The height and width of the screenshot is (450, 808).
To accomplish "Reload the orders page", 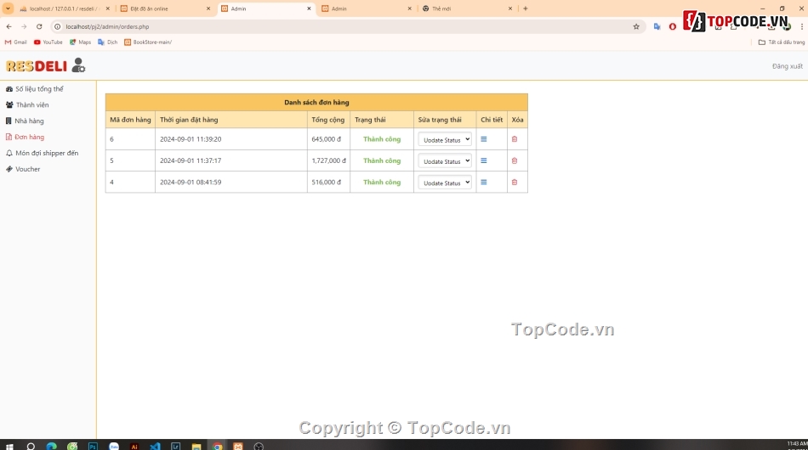I will click(x=39, y=26).
